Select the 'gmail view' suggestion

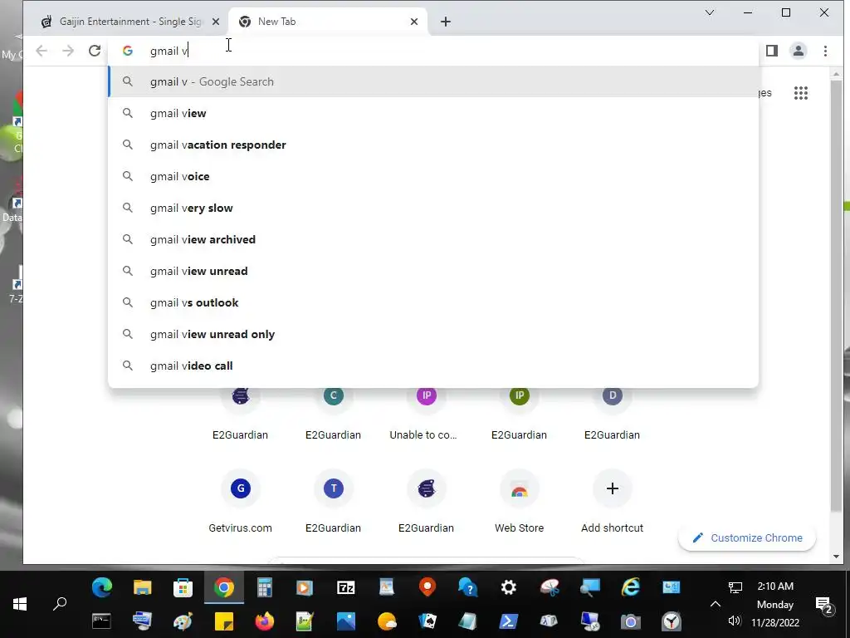[x=433, y=113]
